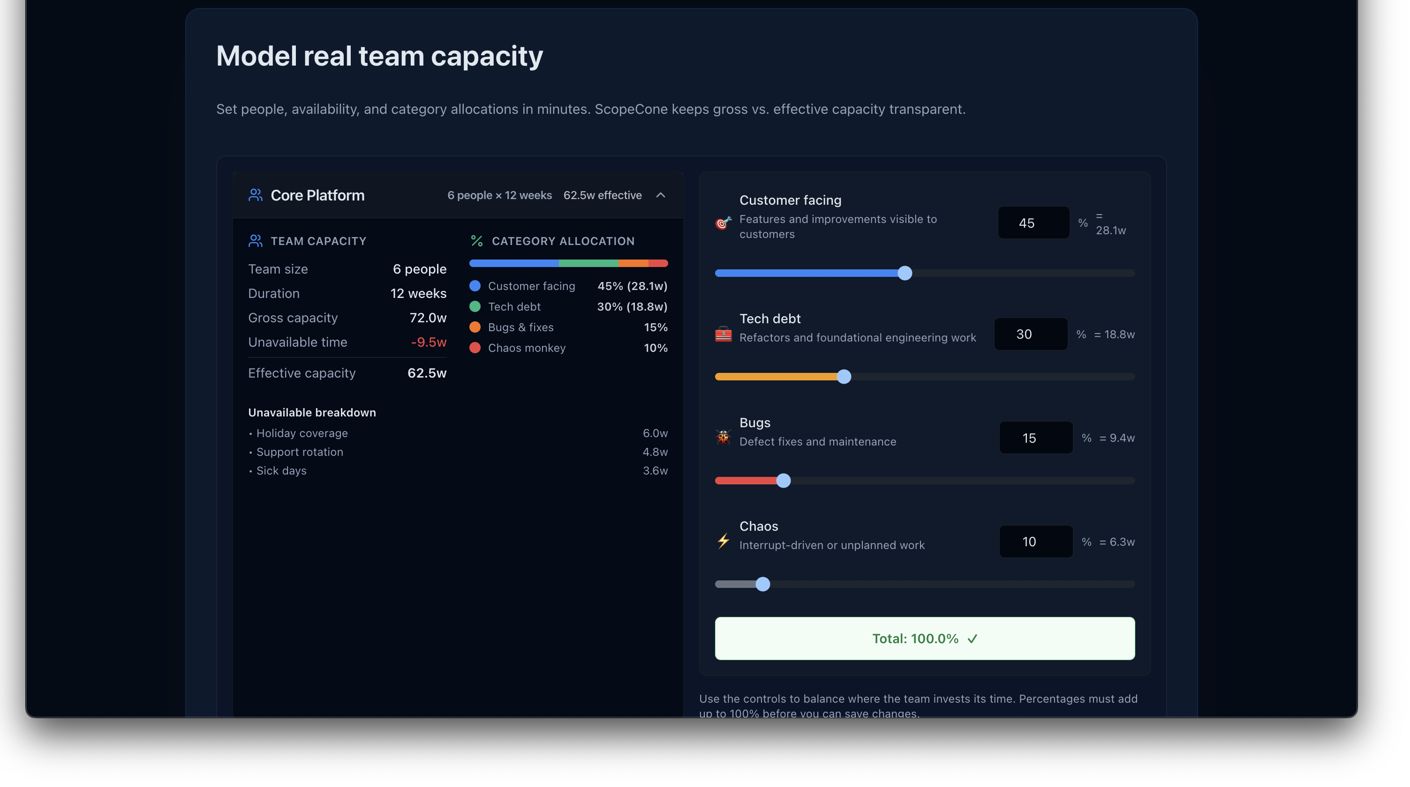
Task: Click the Customer facing target icon
Action: coord(723,223)
